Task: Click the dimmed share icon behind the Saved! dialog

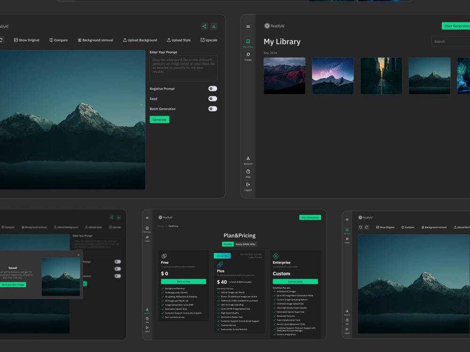Action: (111, 218)
